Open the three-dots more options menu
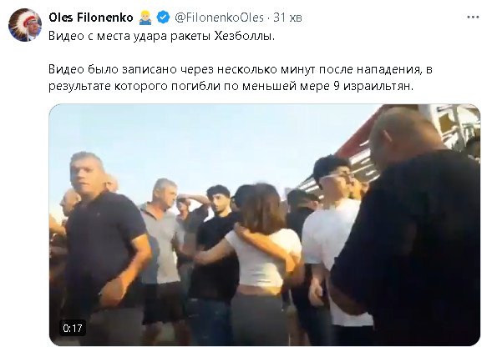The height and width of the screenshot is (352, 487). coord(473,17)
